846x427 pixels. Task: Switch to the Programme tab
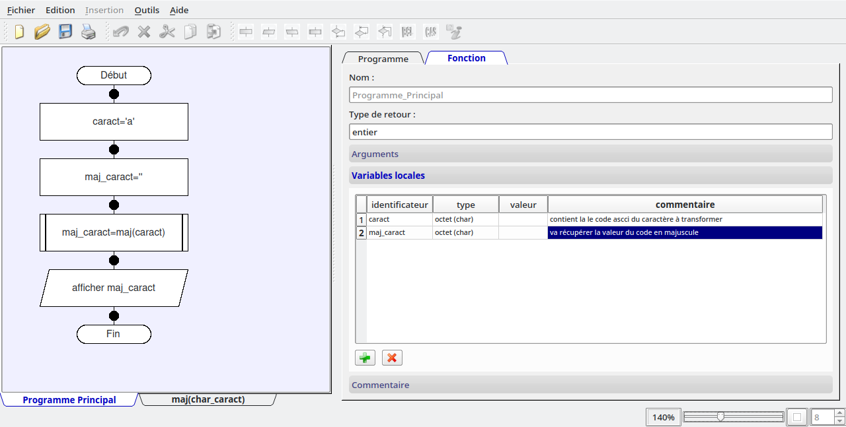coord(383,59)
